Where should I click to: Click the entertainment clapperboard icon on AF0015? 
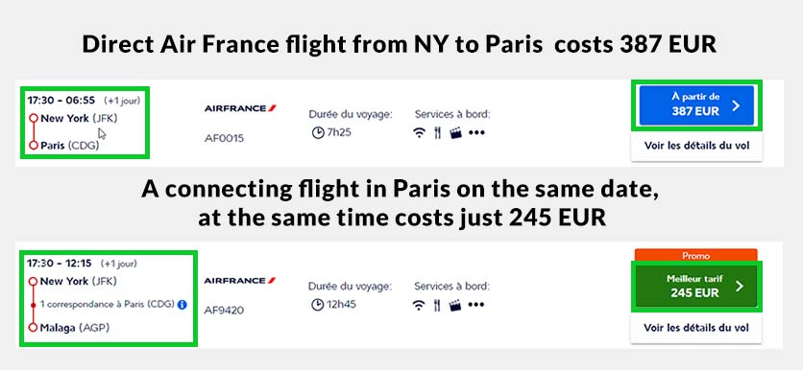[455, 133]
